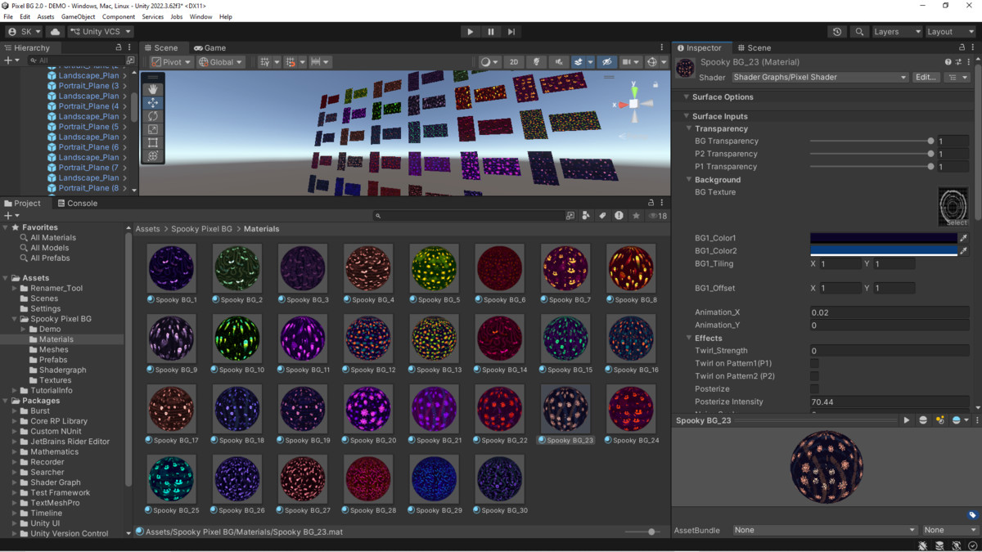Collapse the Surface Inputs section

[x=687, y=116]
